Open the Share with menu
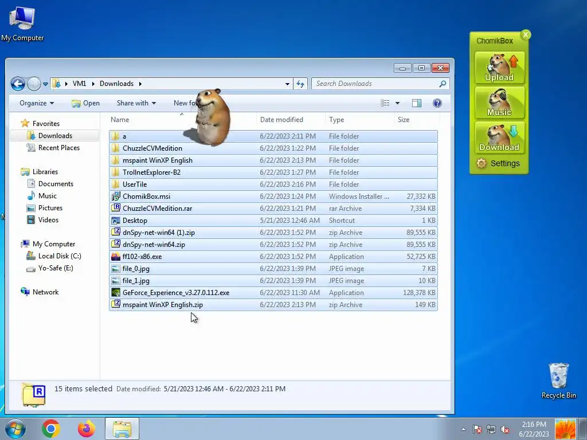 [x=136, y=103]
